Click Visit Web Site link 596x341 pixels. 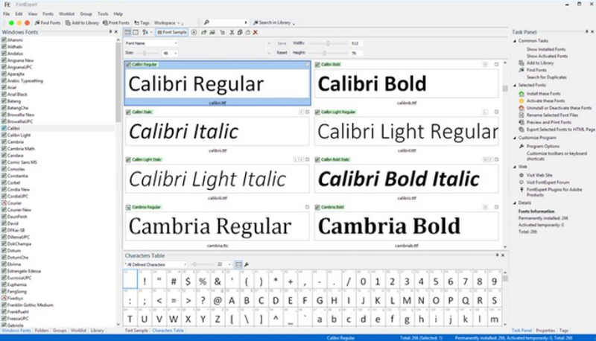(539, 175)
